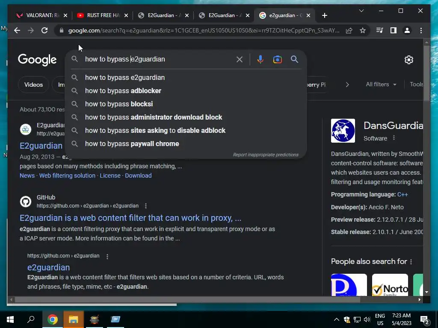Select the Videos filter chip
Screen dimensions: 438x328
(x=33, y=85)
